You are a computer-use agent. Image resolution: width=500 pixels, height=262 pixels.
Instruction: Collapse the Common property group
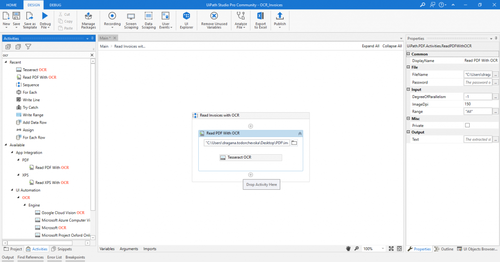point(408,54)
